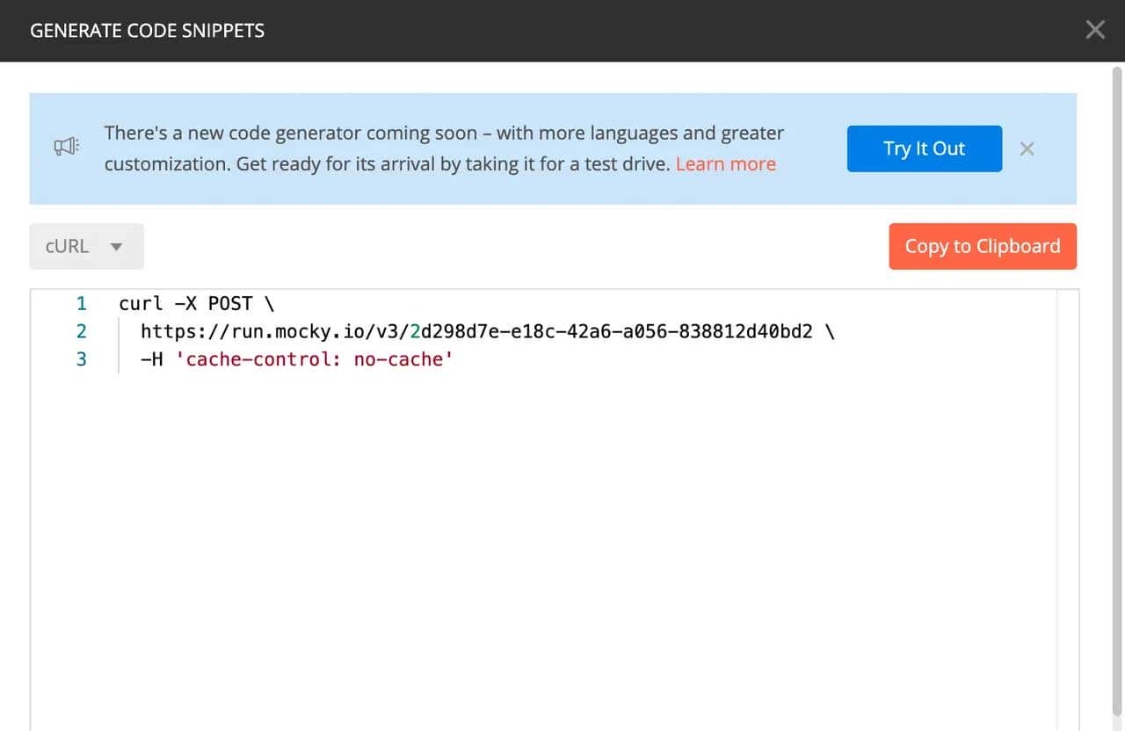Click the curl keyword on line one

(x=141, y=304)
